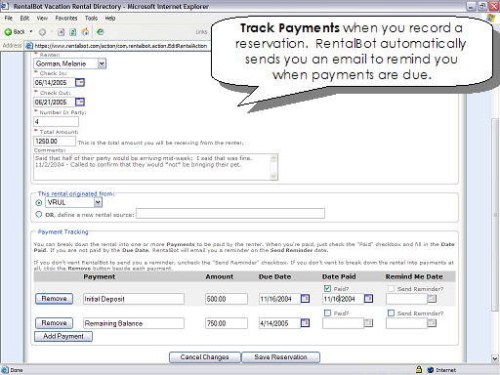
Task: Open Remaining Balance Date Paid calendar icon
Action: (x=368, y=323)
